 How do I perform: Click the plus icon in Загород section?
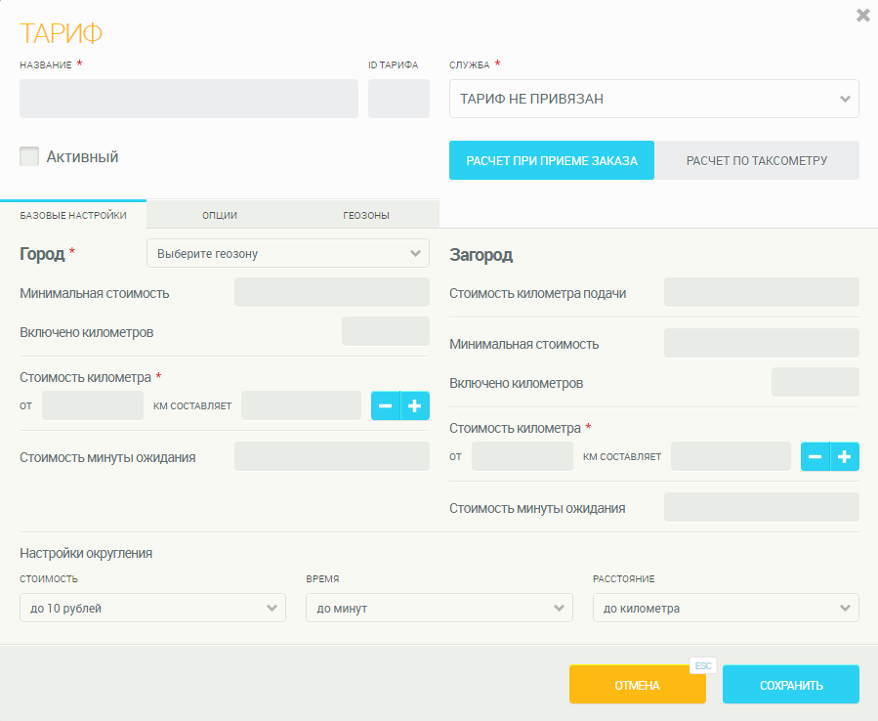coord(845,456)
